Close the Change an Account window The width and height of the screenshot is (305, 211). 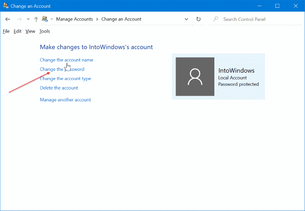coord(296,6)
